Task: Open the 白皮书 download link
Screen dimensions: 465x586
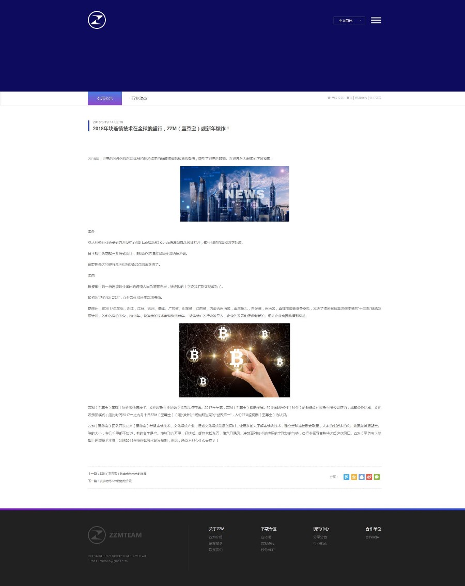Action: [x=266, y=537]
